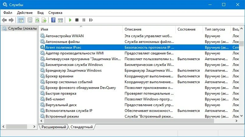Click the left tree pane horizontal scrollbar thumb
Screen dimensions: 245x137
pyautogui.click(x=17, y=127)
